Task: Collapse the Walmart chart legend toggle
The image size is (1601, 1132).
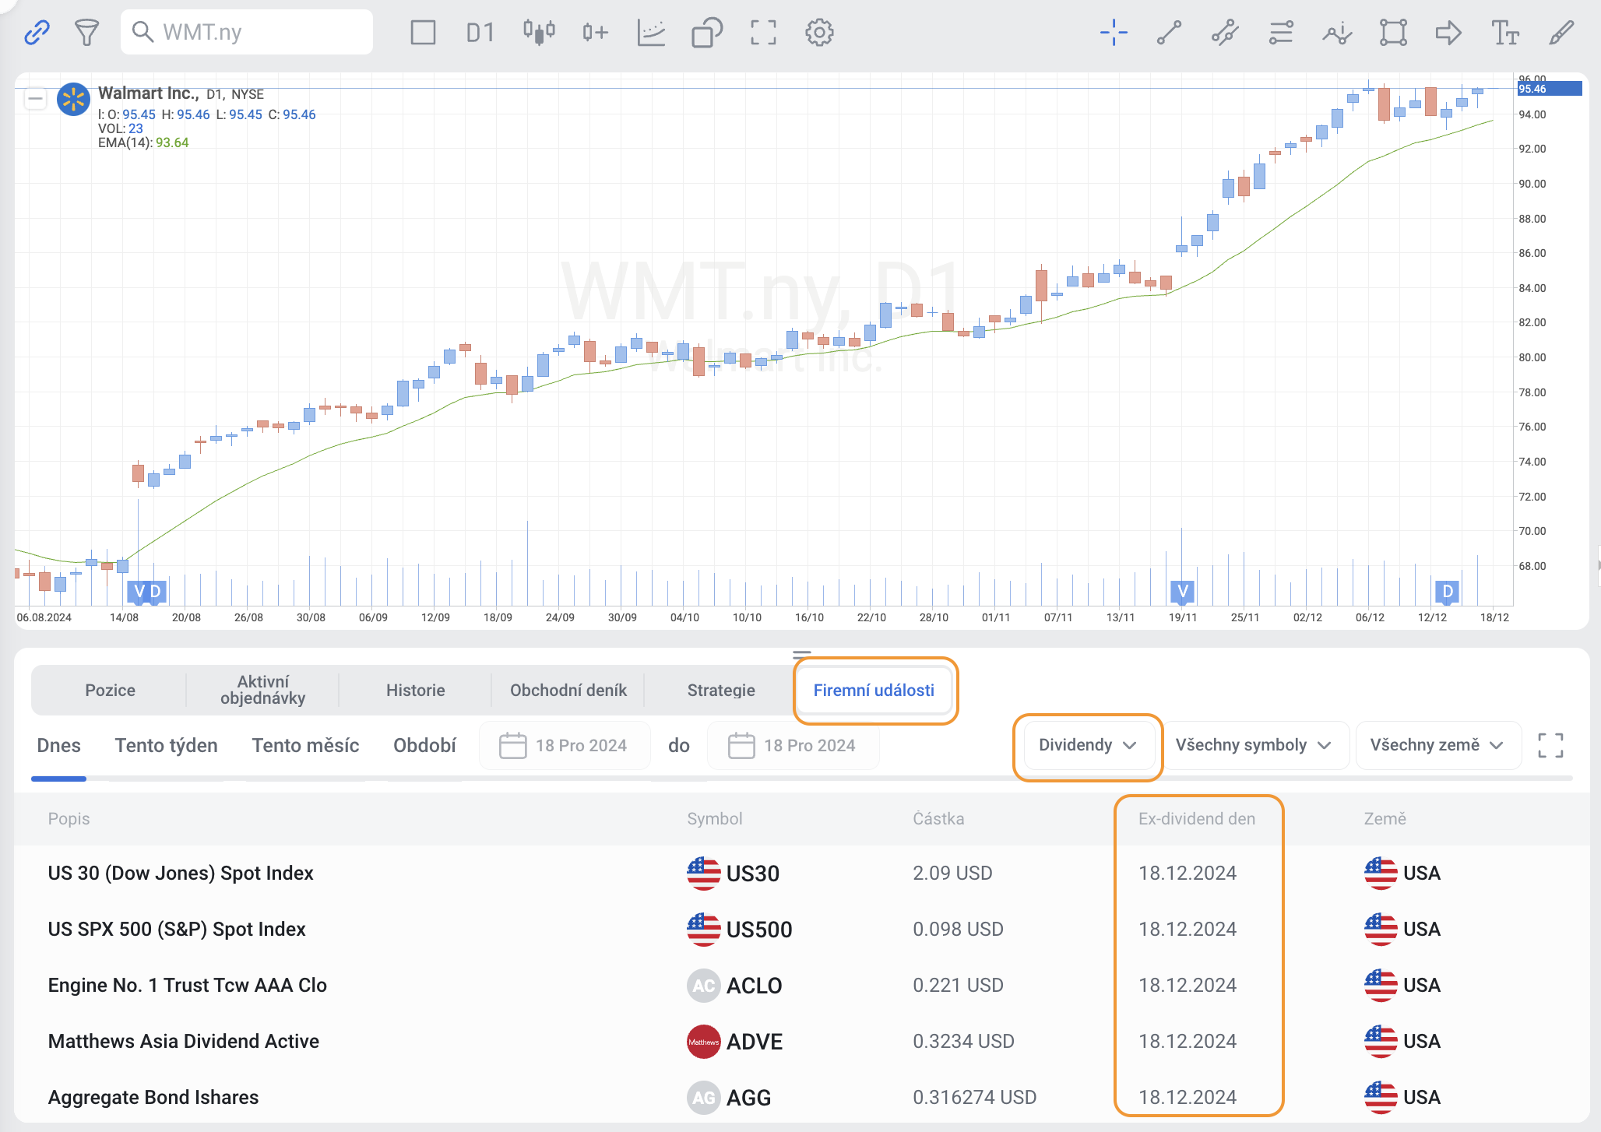Action: pyautogui.click(x=35, y=99)
